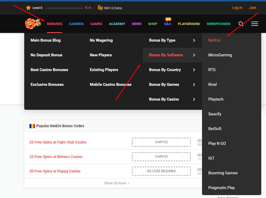Image resolution: width=266 pixels, height=198 pixels.
Task: Open the hamburger menu icon
Action: [254, 24]
